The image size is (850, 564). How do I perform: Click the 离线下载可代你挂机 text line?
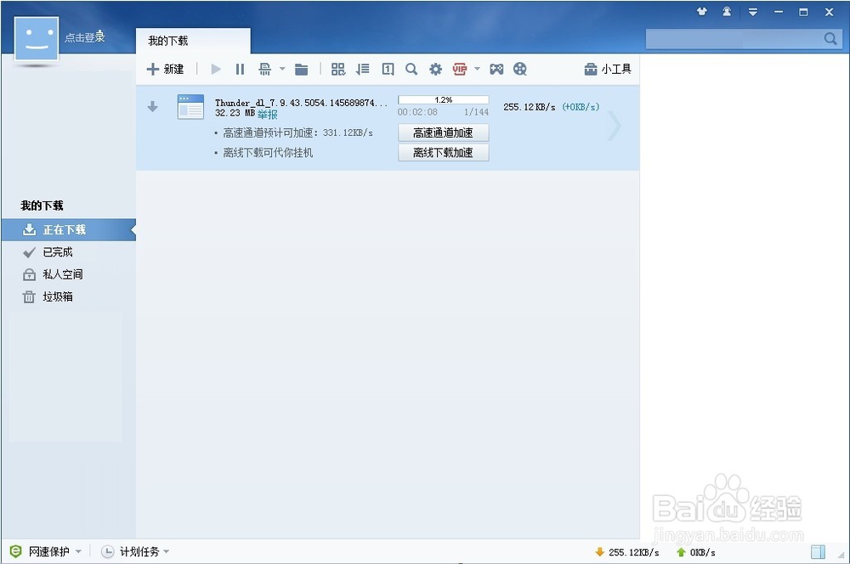(x=268, y=153)
